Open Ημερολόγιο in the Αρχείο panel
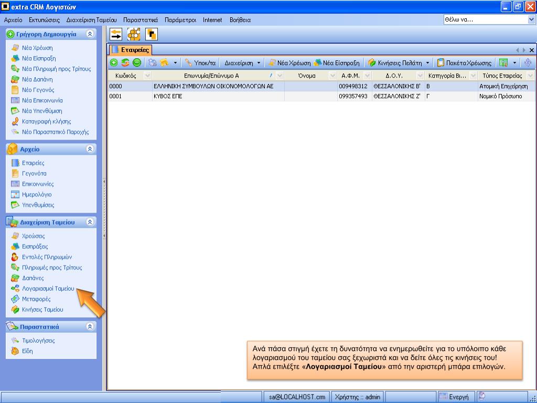The image size is (537, 403). 37,195
